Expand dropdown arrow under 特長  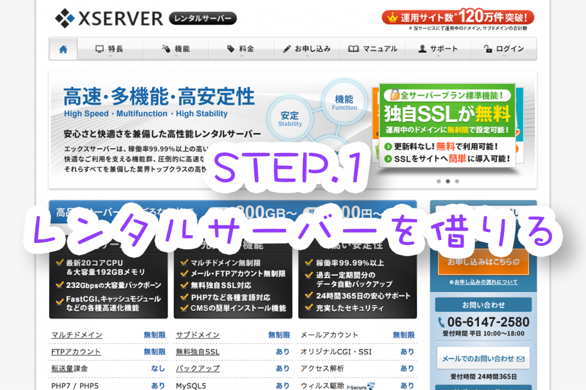click(110, 56)
